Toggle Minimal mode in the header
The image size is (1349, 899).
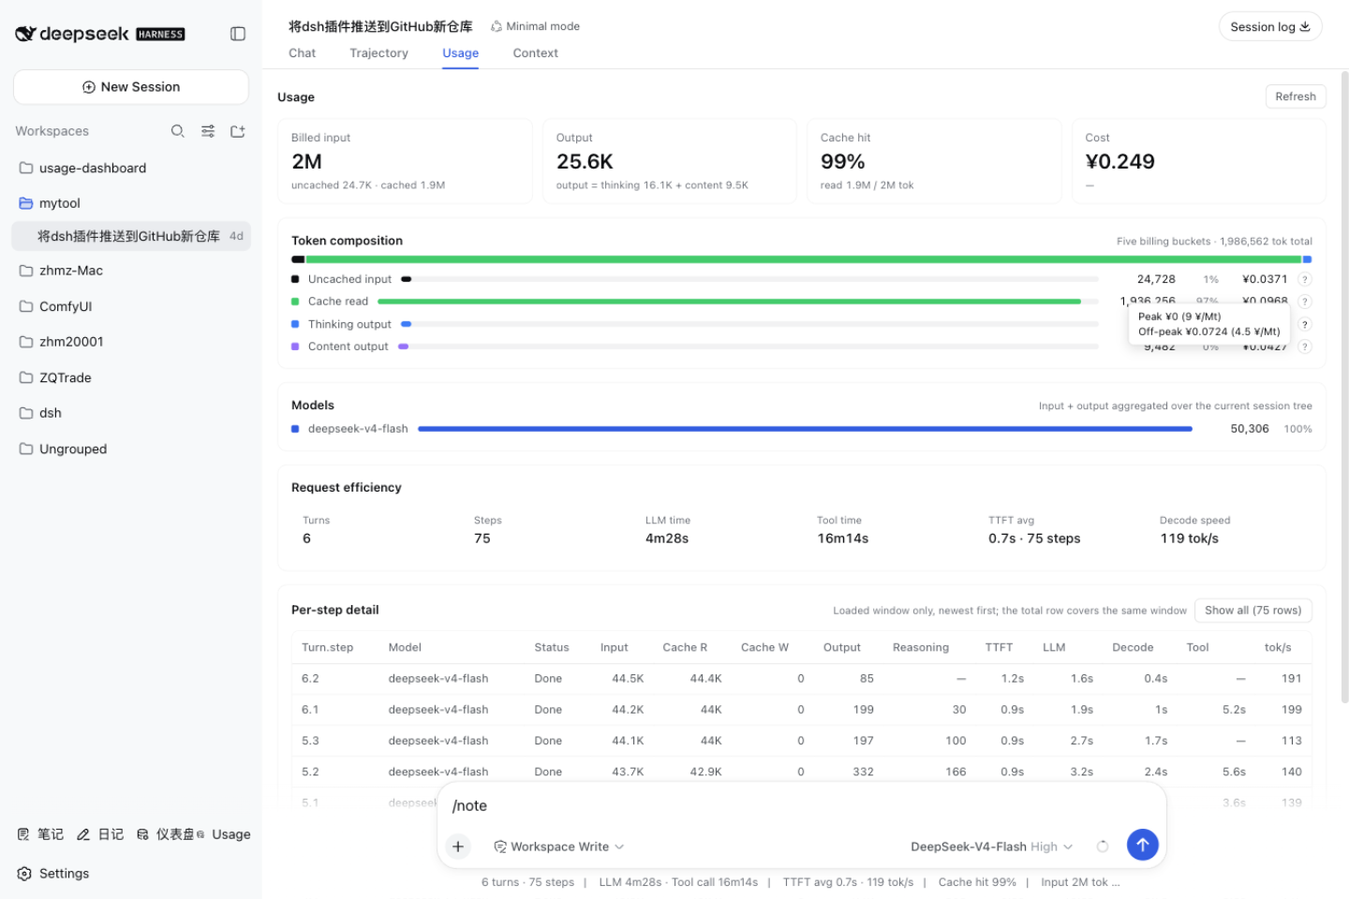tap(535, 26)
